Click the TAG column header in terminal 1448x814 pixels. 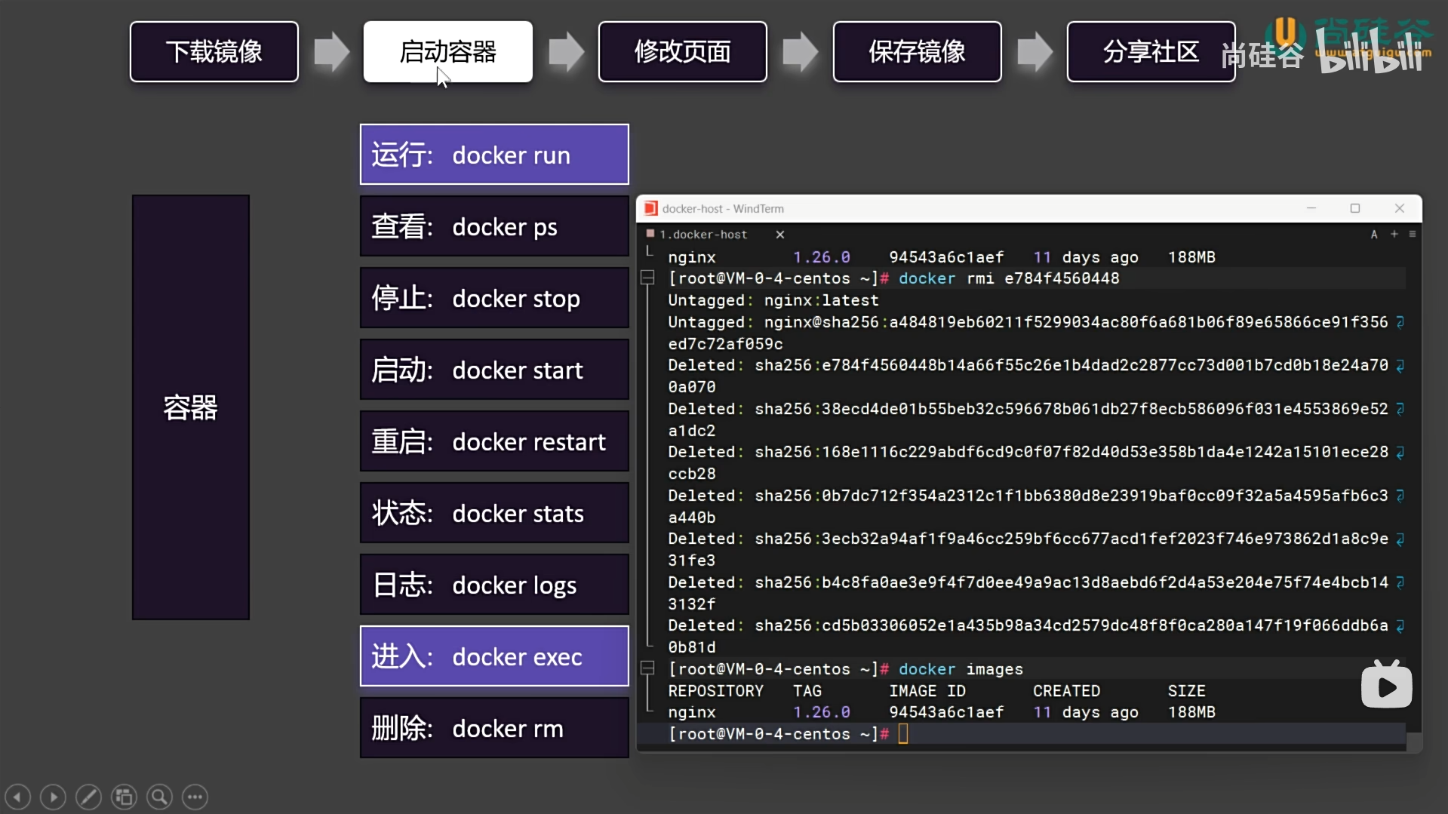point(807,691)
